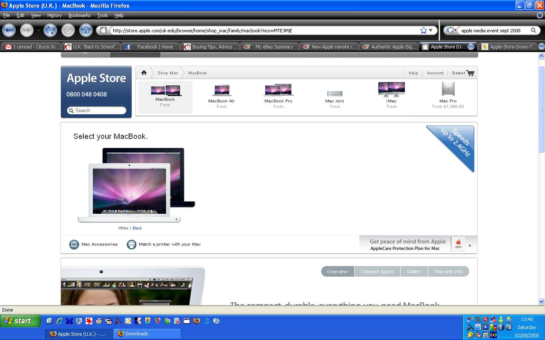Select the iMac product category
The image size is (545, 340).
click(x=391, y=96)
